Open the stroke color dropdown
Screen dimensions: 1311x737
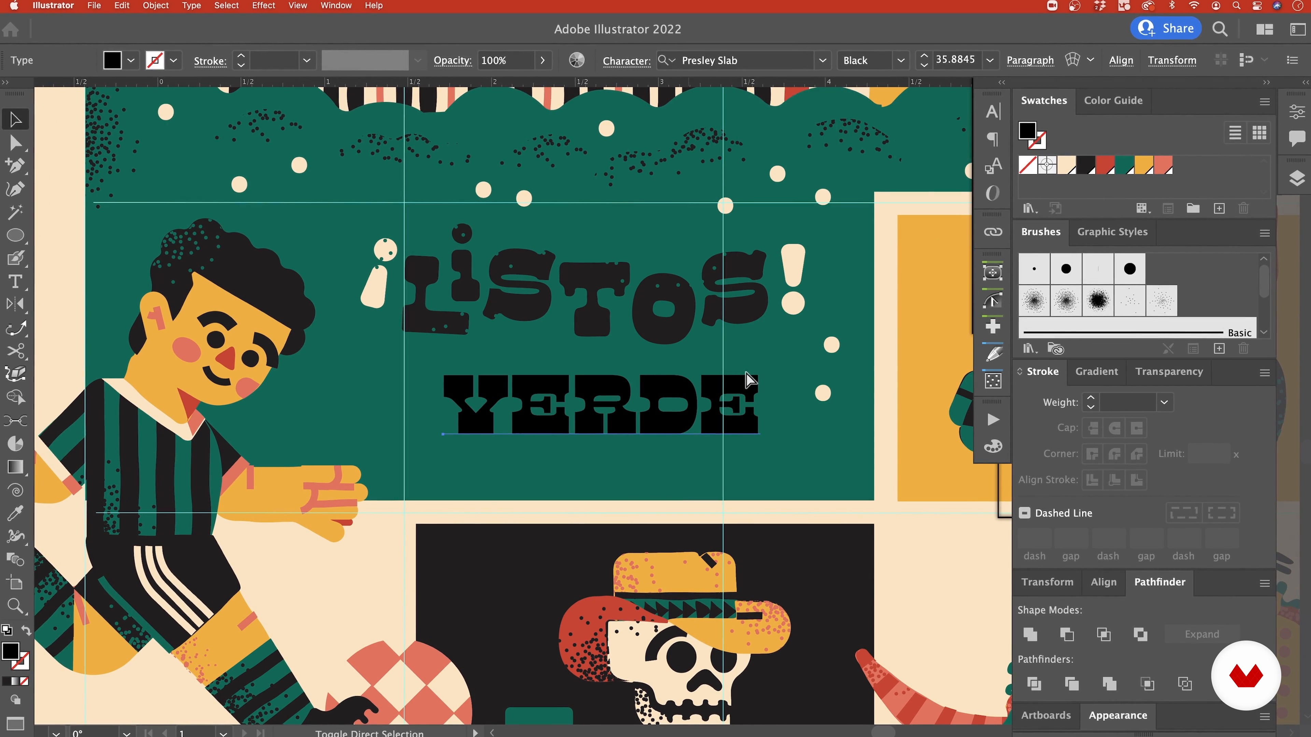[x=173, y=60]
